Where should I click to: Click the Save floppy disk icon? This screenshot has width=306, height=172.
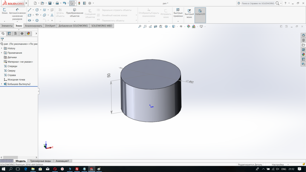click(x=50, y=3)
